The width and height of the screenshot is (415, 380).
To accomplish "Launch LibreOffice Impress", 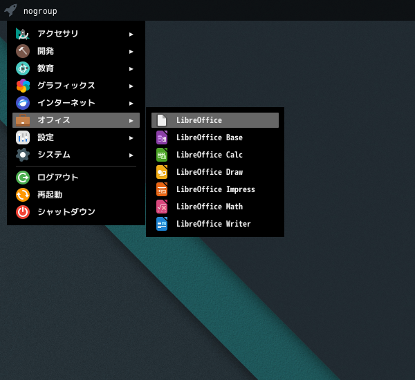I will click(215, 189).
